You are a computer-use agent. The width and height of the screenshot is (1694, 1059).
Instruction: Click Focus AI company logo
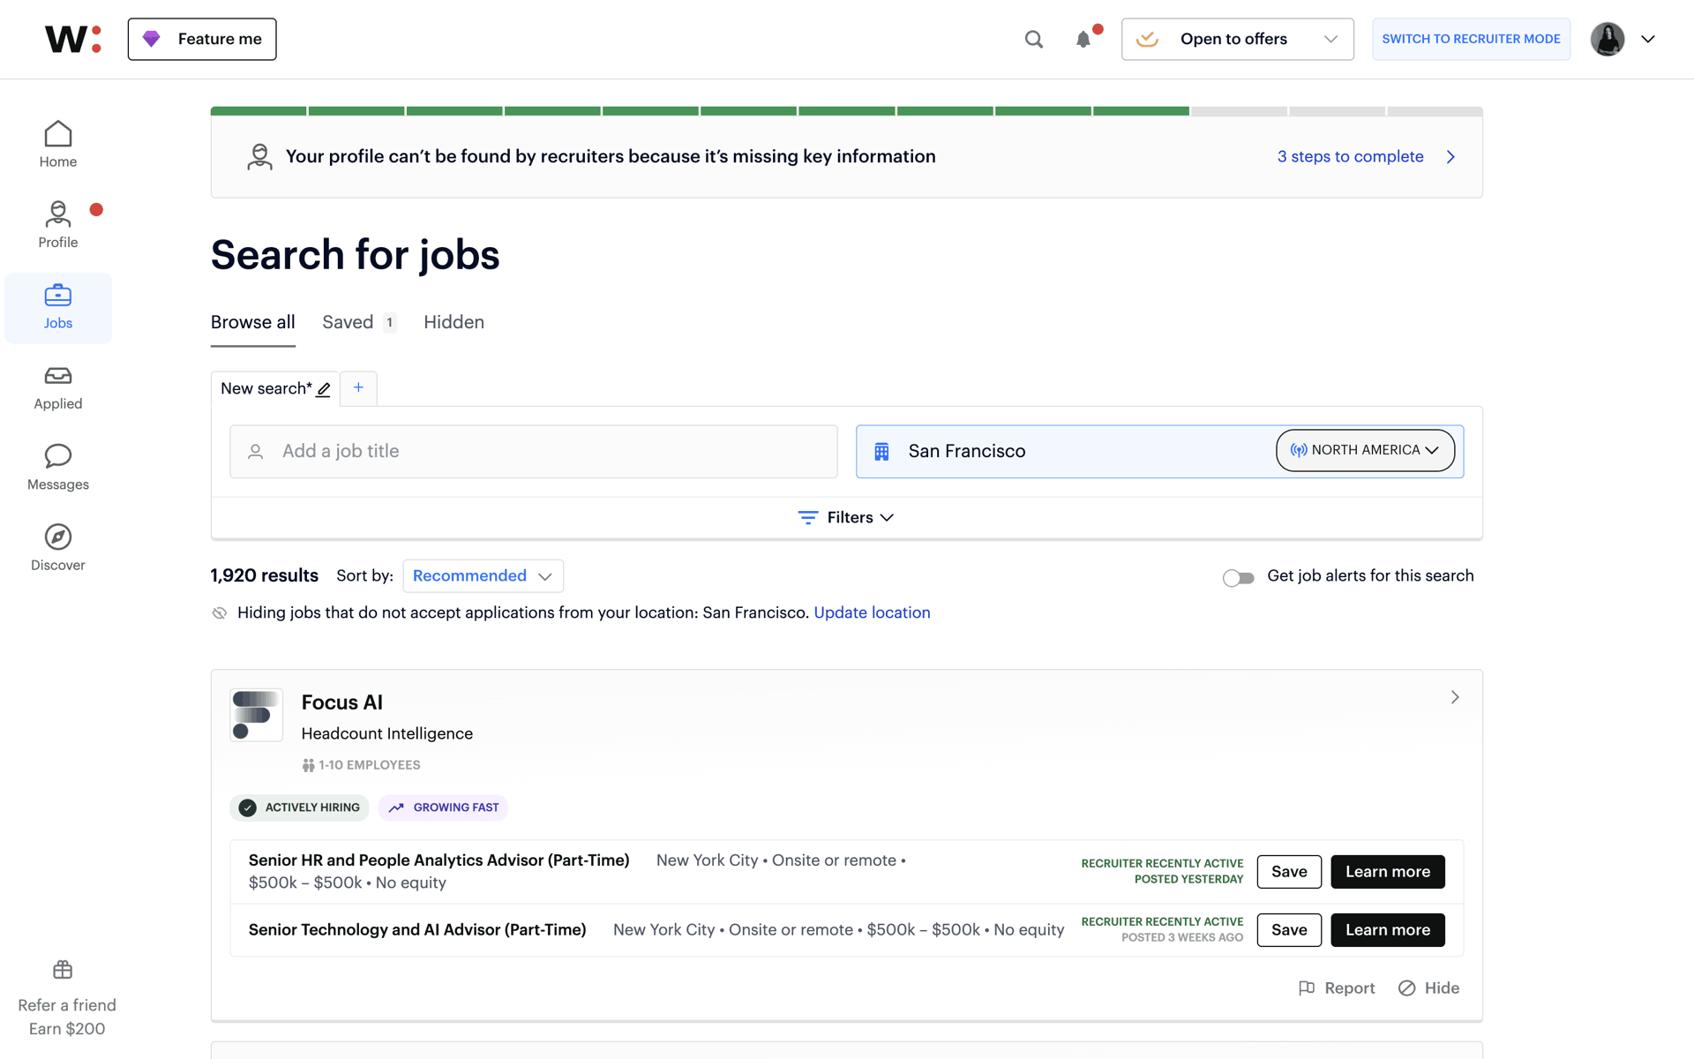click(x=257, y=715)
